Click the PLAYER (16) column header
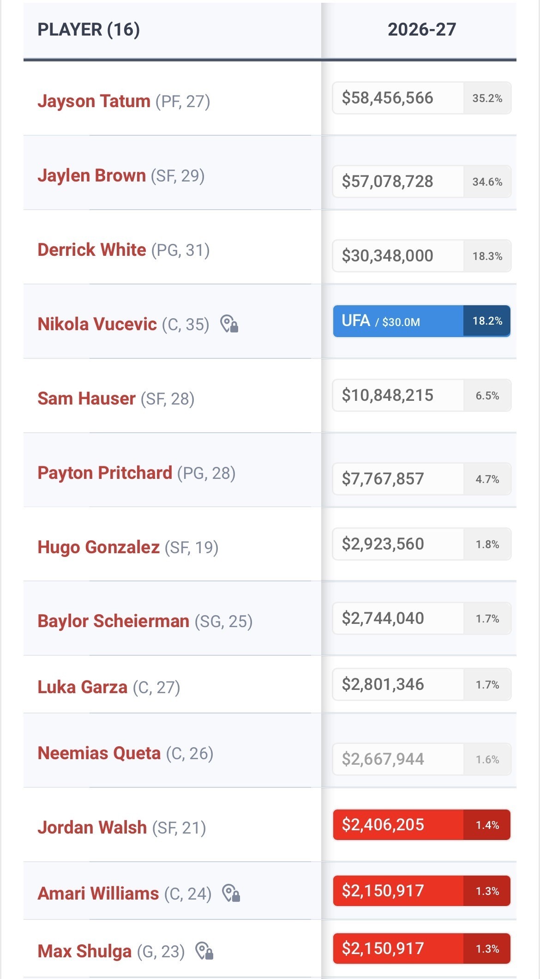540x979 pixels. 89,30
